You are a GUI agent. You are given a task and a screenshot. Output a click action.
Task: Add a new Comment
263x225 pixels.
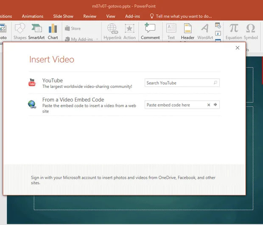pos(150,31)
